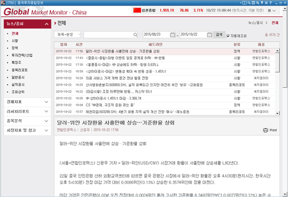288x197 pixels.
Task: Toggle the 자동재조회 auto-refresh checkbox
Action: click(228, 35)
